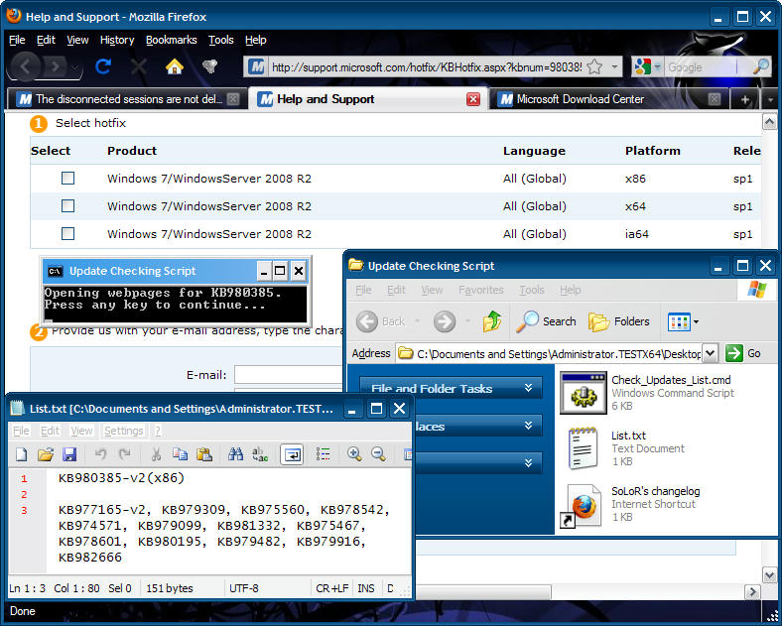Switch to disconnected sessions tab
This screenshot has width=782, height=626.
click(x=127, y=99)
